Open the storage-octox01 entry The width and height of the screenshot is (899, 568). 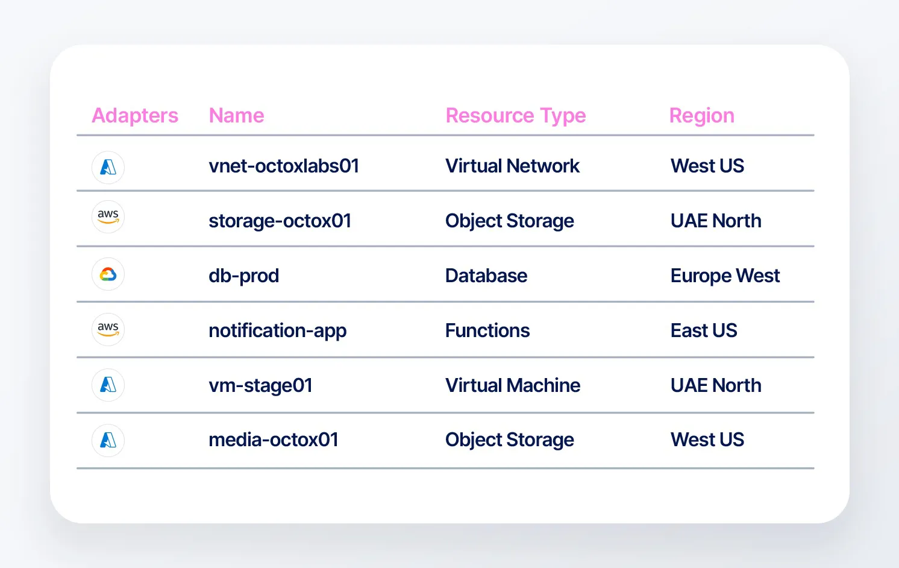point(280,221)
